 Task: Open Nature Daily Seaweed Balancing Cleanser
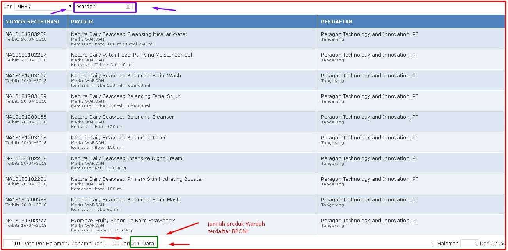(x=123, y=117)
